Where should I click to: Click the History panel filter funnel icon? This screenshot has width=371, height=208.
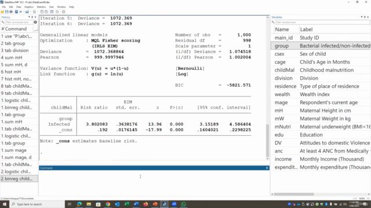tap(29, 17)
